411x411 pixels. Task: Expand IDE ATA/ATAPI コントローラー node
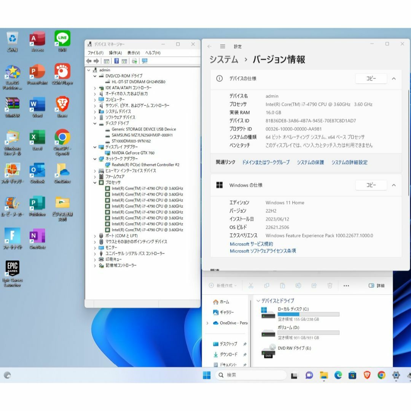tap(95, 88)
